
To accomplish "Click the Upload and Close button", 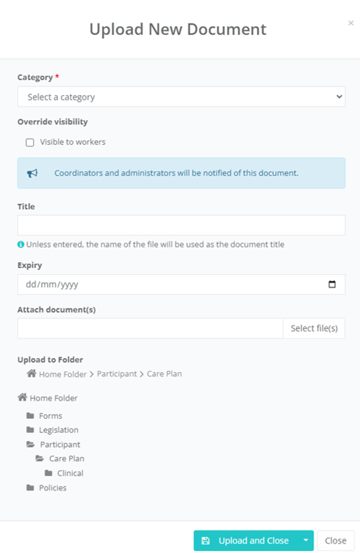I will tap(246, 540).
